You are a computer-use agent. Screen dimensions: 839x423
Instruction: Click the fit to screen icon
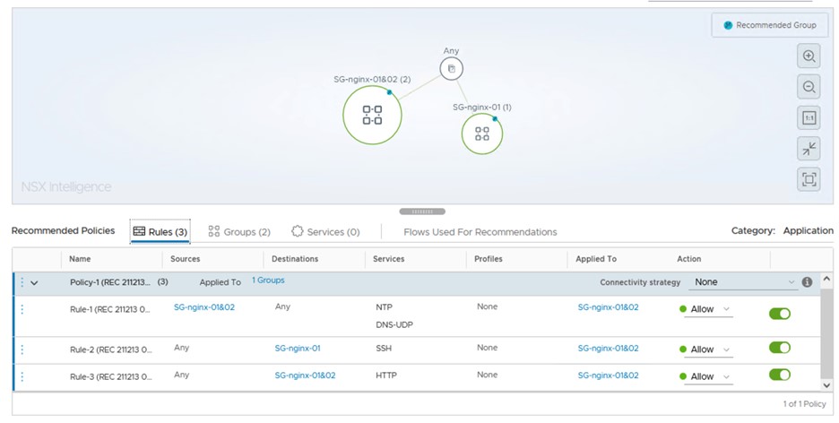(x=809, y=179)
